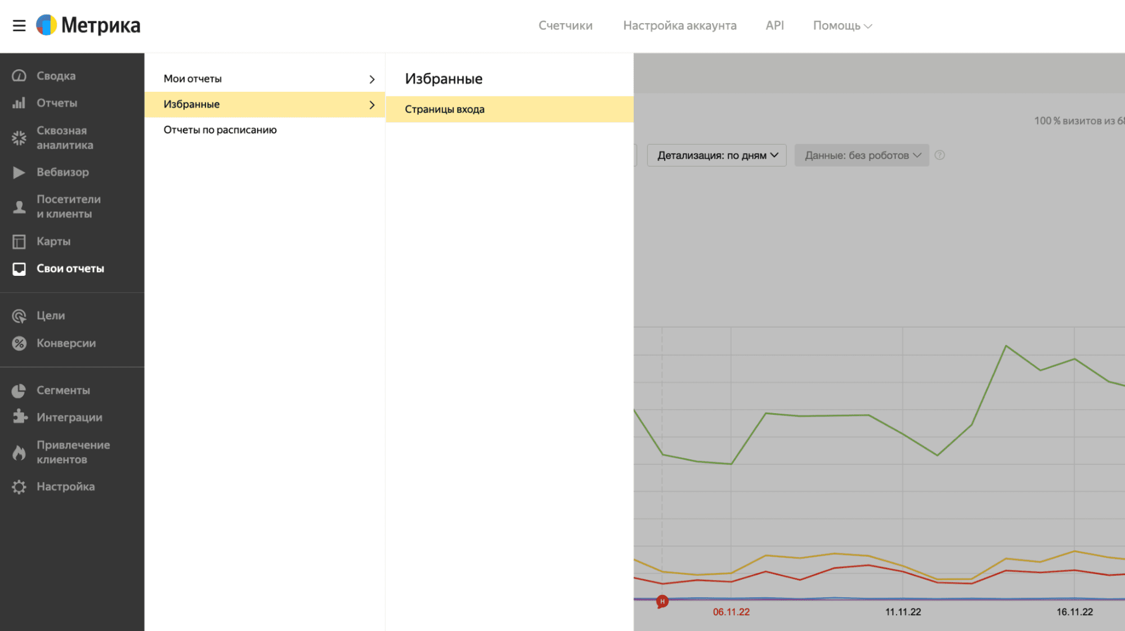Go to Счетчики link

point(565,26)
